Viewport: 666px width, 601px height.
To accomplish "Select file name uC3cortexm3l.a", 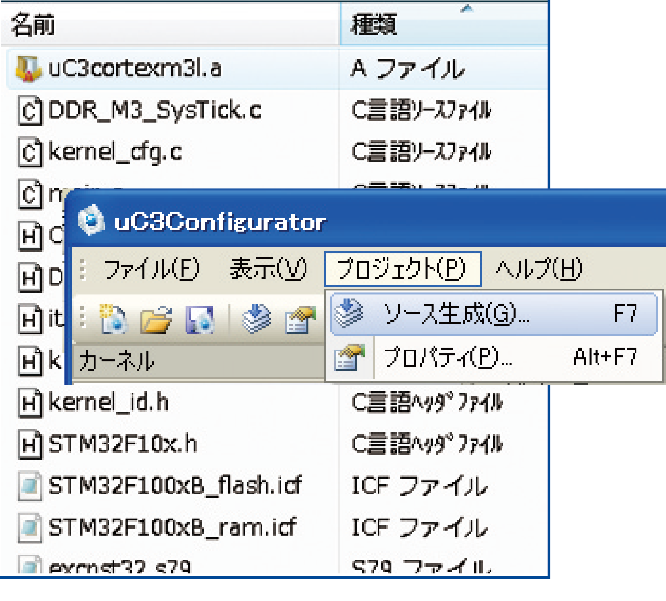I will (x=135, y=69).
